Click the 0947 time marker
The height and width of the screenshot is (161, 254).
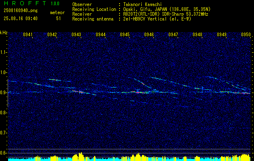click(173, 34)
